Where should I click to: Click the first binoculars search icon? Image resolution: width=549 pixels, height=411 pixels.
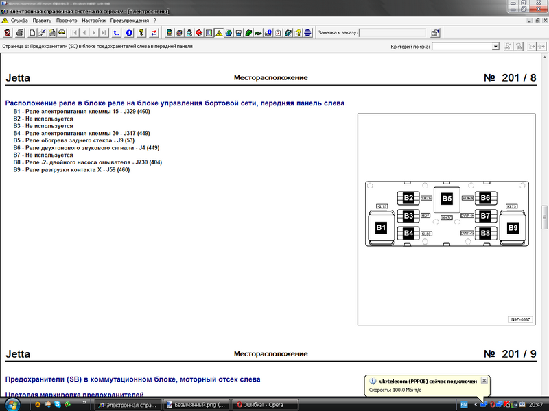[x=508, y=47]
